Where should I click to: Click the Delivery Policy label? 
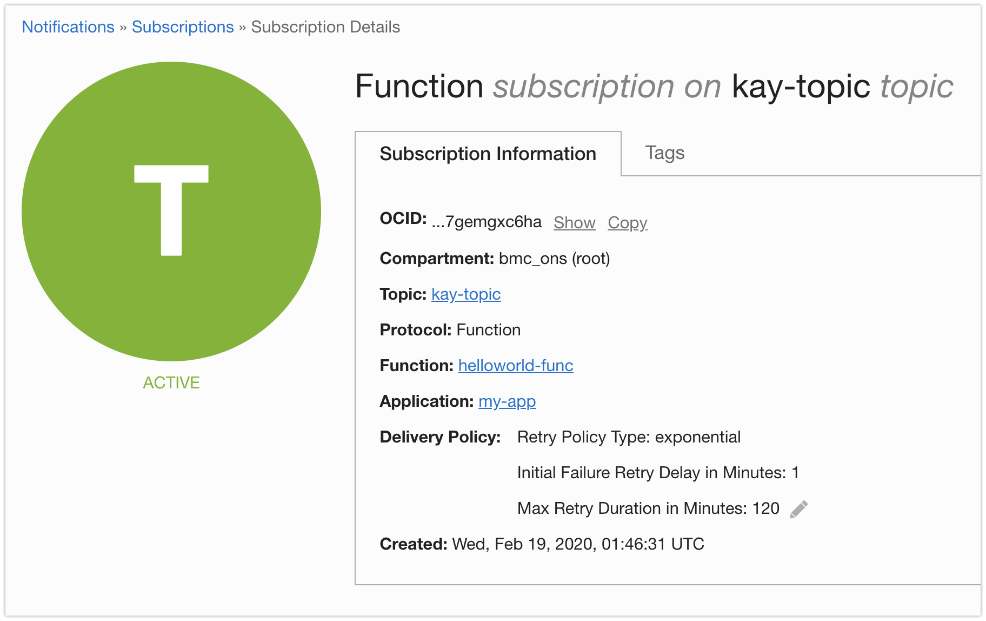[439, 437]
